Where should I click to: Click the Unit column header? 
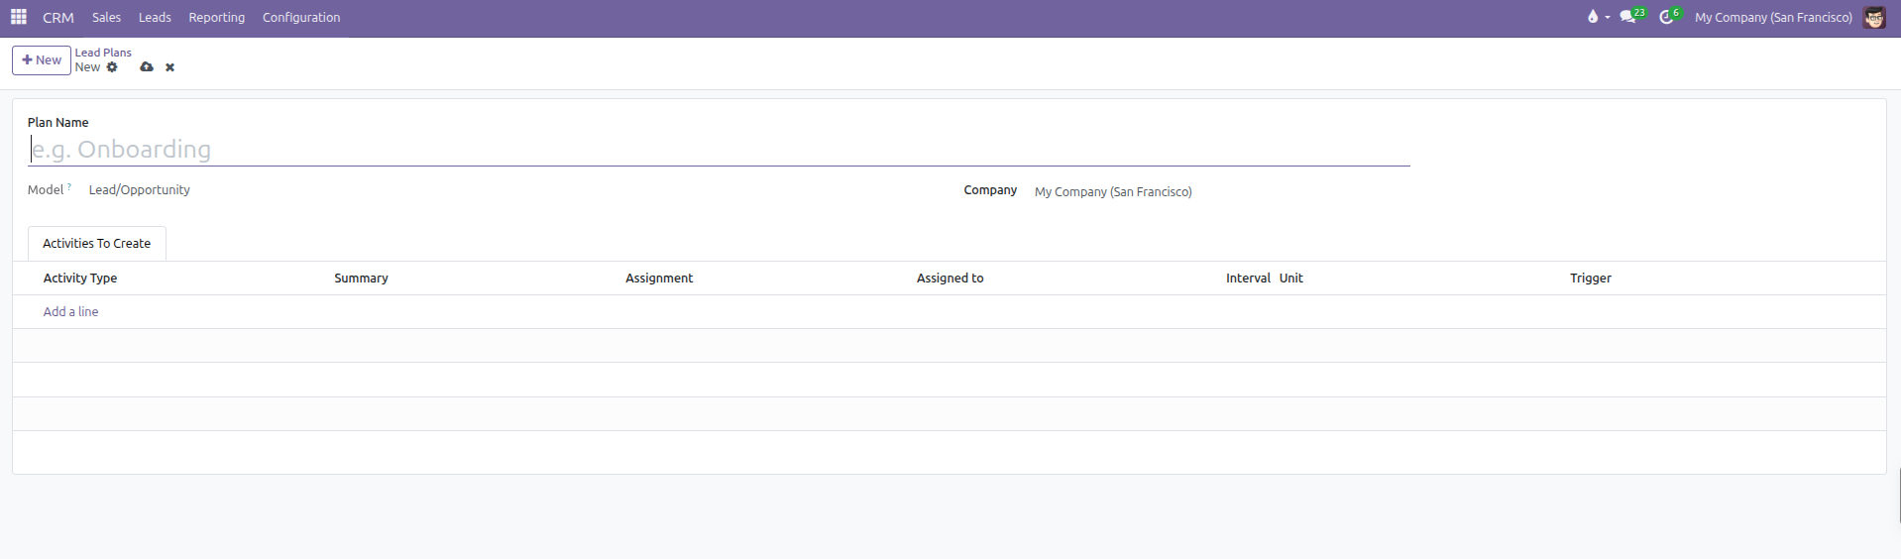click(1290, 279)
